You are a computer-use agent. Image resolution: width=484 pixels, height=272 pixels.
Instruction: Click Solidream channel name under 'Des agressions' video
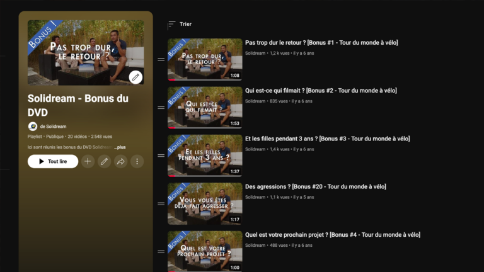[255, 197]
